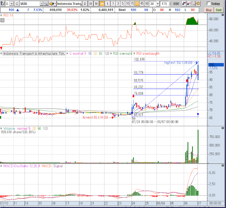Close the Volume indicator panel
Screen dimensions: 226x208
pos(223,128)
